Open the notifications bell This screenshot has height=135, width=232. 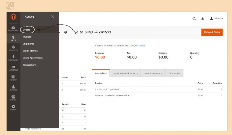tap(203, 18)
